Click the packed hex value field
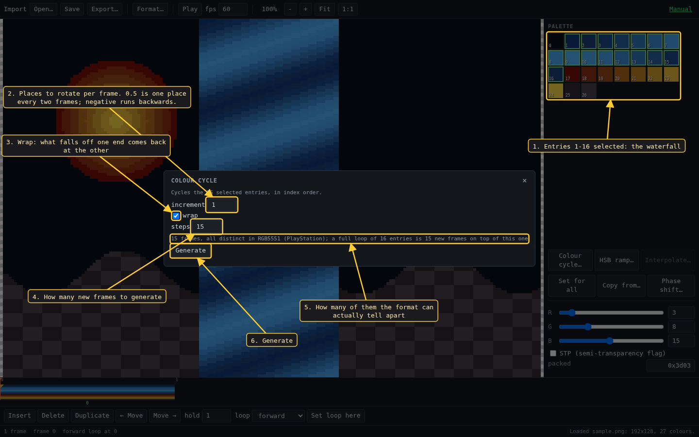This screenshot has height=437, width=699. pyautogui.click(x=671, y=366)
